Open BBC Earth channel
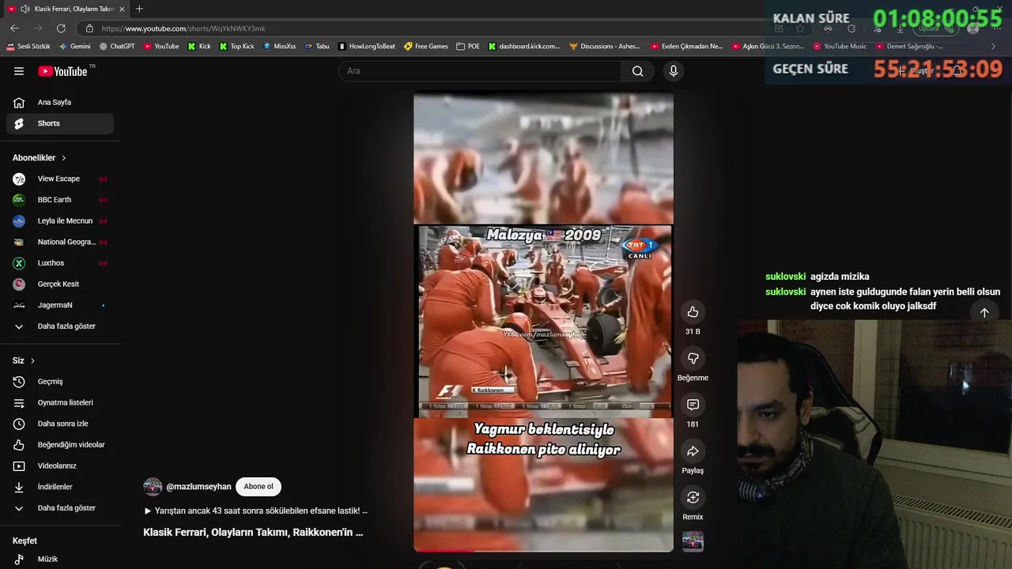Viewport: 1012px width, 569px height. (60, 200)
